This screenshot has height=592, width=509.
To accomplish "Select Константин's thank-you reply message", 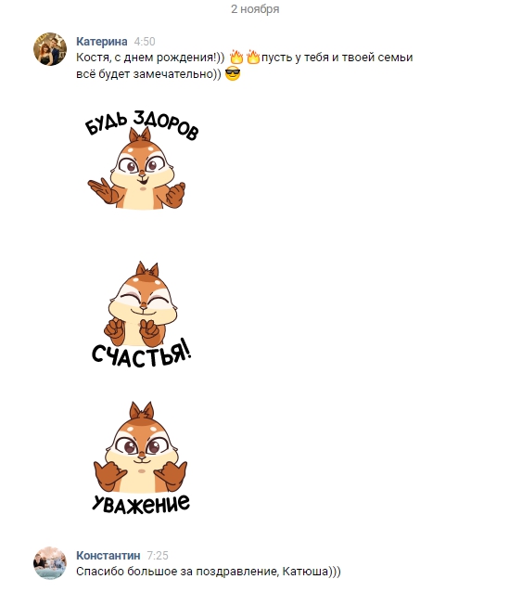I will tap(209, 572).
